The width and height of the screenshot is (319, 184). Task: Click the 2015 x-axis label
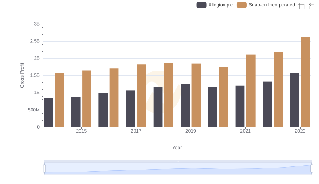[x=81, y=131]
